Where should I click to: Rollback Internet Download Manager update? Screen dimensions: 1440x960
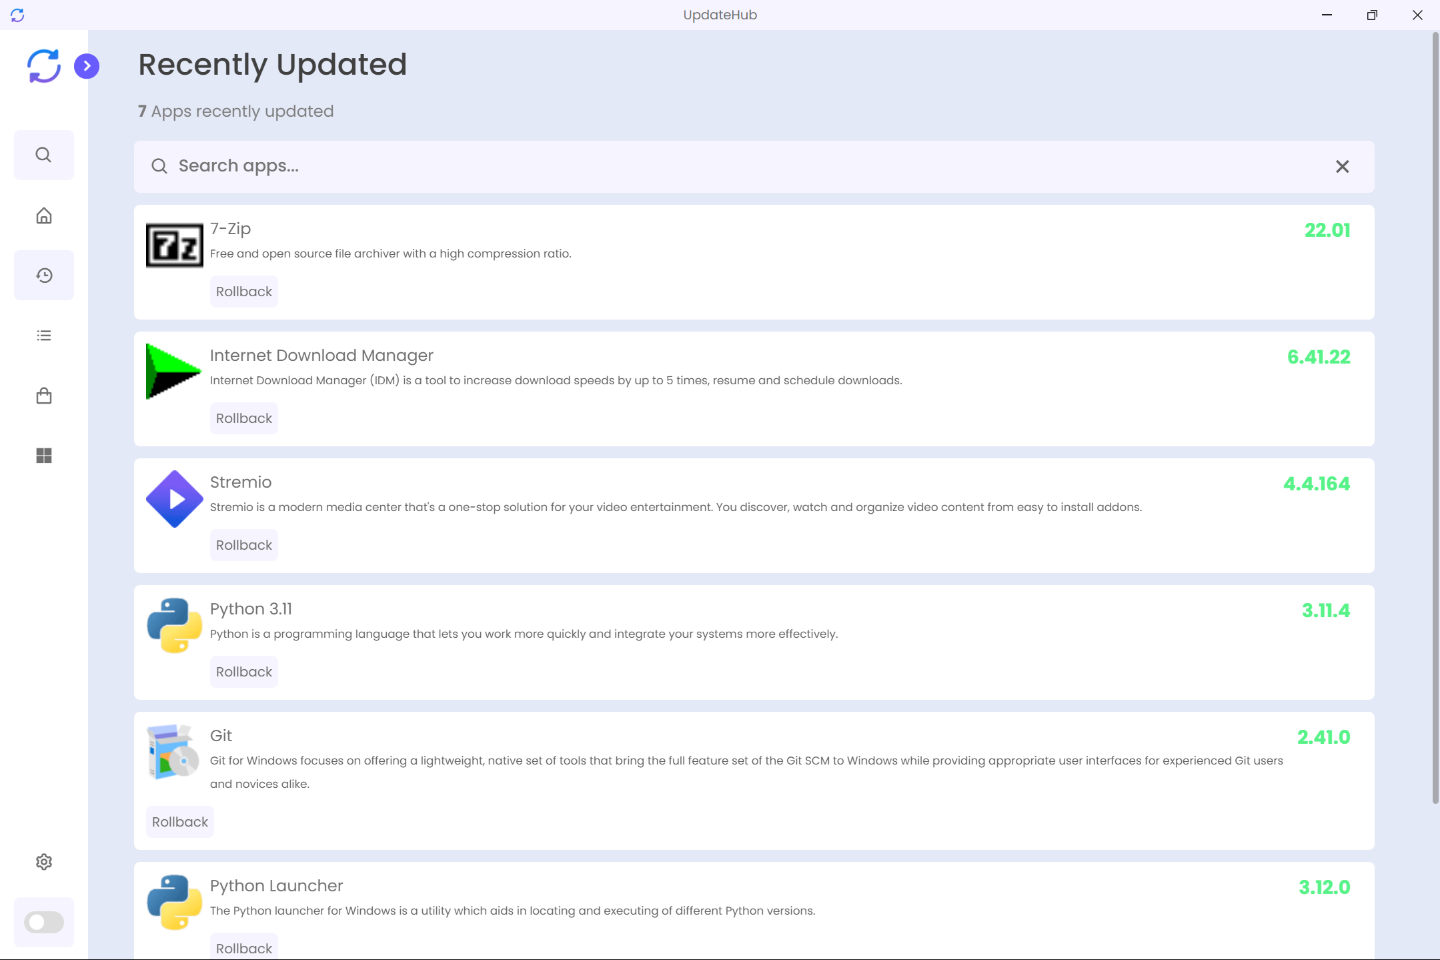coord(243,418)
